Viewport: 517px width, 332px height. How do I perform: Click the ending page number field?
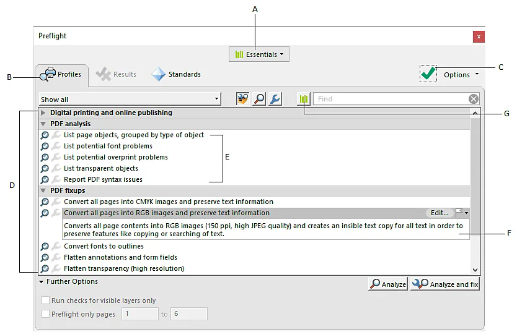189,314
